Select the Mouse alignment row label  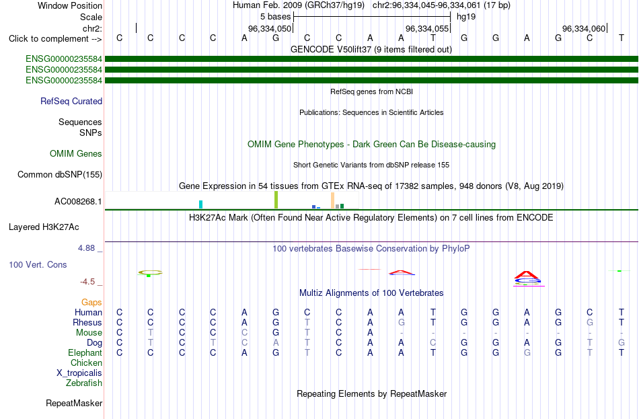coord(89,333)
